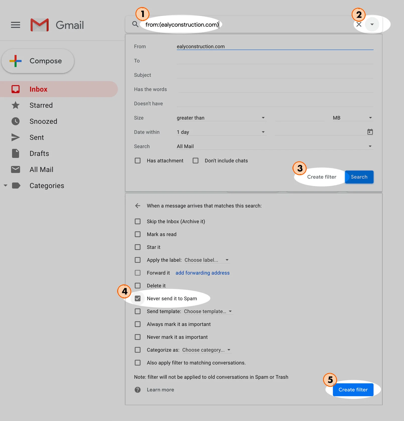
Task: Open the date picker calendar icon
Action: click(370, 132)
